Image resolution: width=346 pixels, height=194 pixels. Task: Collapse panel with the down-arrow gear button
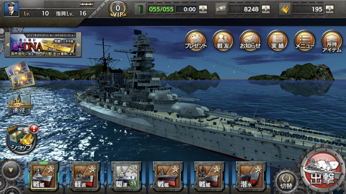(x=11, y=170)
